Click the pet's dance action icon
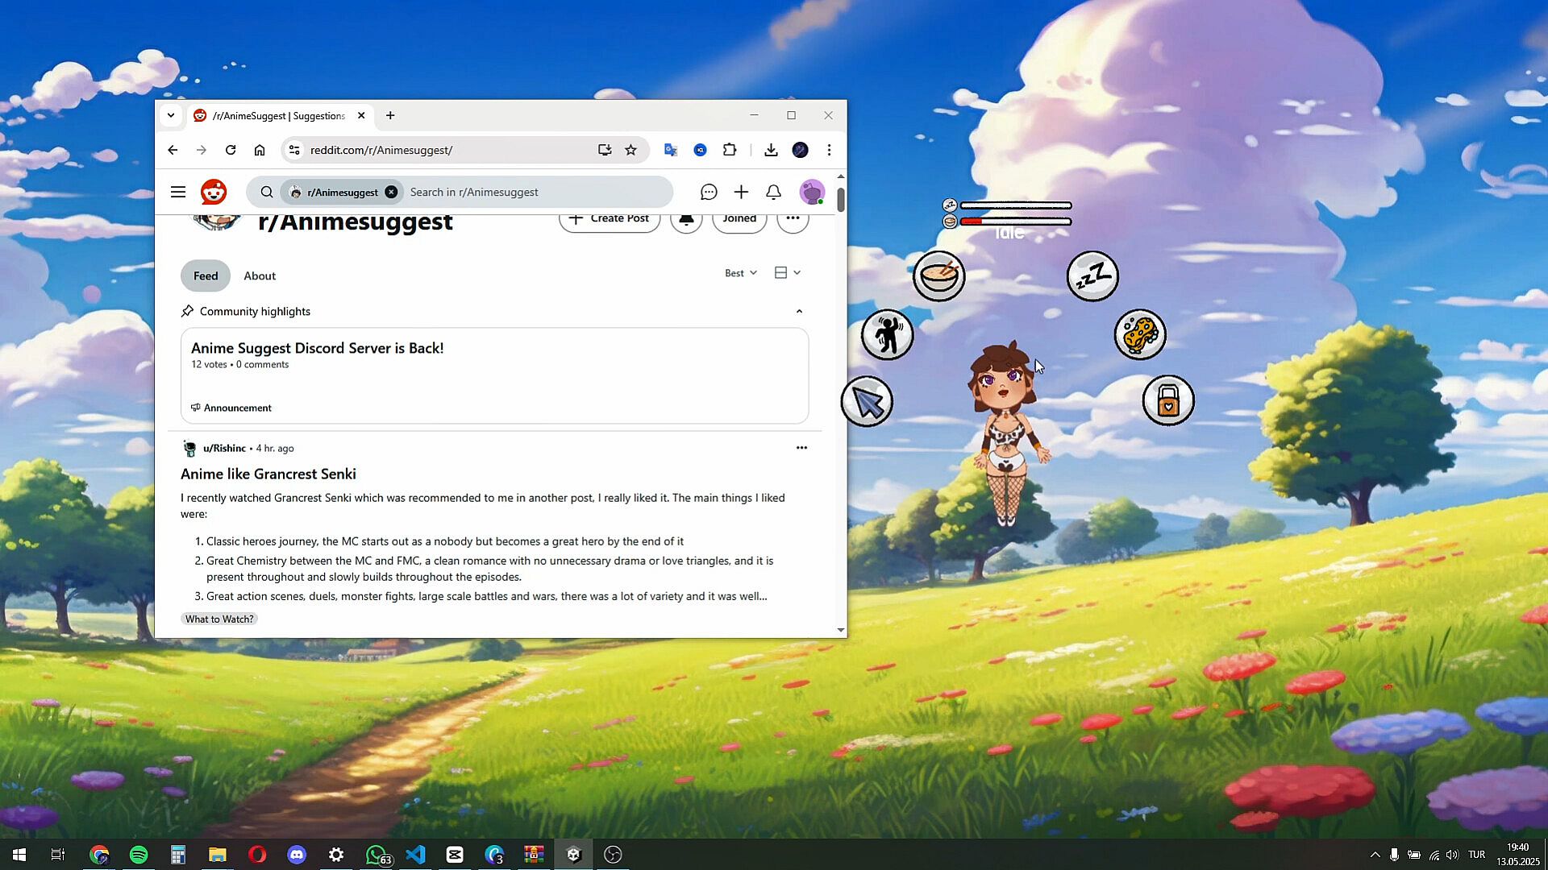Viewport: 1548px width, 870px height. pos(887,334)
